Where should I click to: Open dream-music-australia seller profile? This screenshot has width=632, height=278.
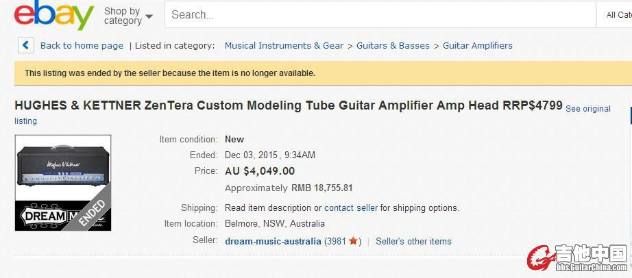[273, 241]
